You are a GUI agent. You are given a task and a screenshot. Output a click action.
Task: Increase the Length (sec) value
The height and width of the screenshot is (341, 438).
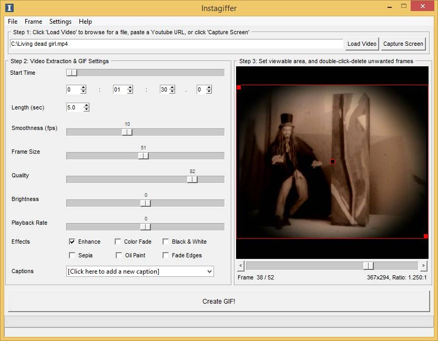pos(86,105)
